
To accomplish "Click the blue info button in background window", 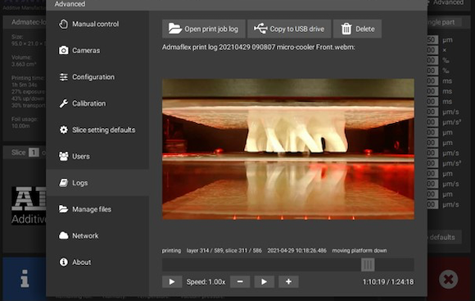I will click(x=25, y=279).
